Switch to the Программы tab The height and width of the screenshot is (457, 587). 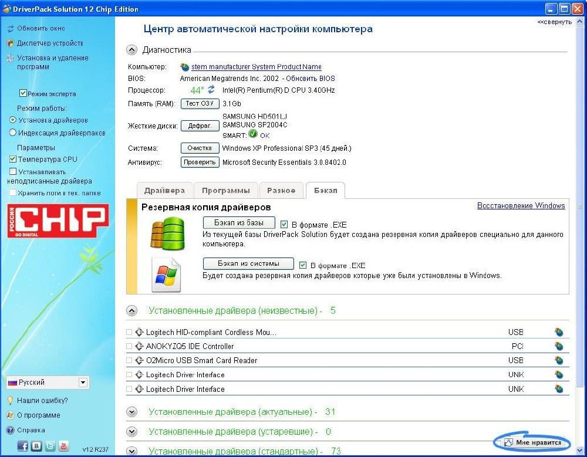click(226, 191)
